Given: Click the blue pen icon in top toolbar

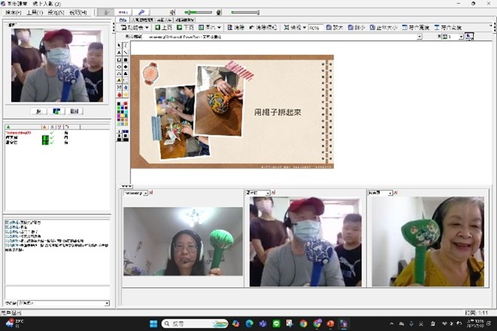Looking at the screenshot, I should click(142, 12).
